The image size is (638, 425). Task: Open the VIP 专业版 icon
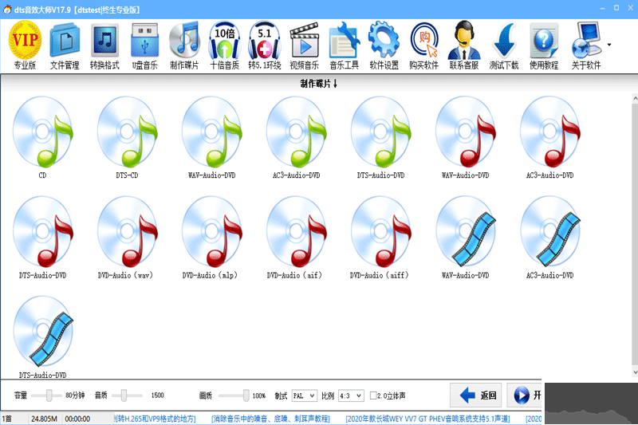(x=25, y=45)
